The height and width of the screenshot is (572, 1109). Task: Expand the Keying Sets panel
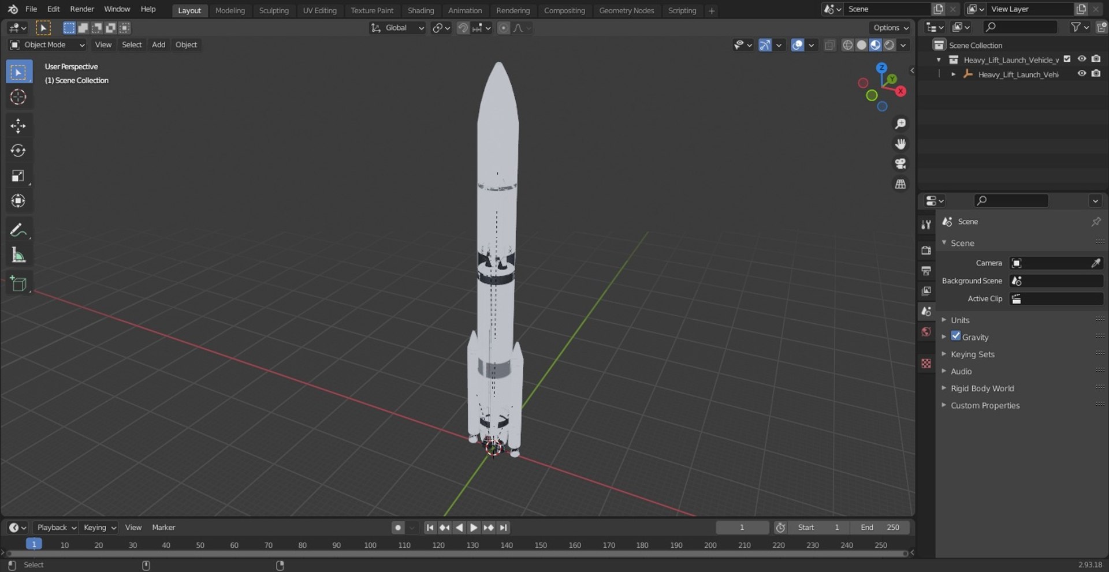click(973, 354)
